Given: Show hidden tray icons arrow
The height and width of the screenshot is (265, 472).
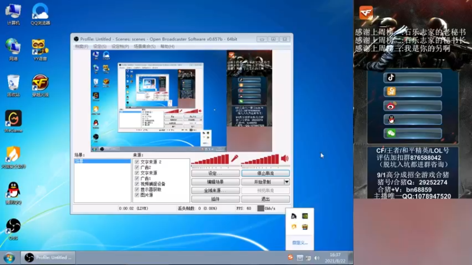Looking at the screenshot, I should tap(300, 258).
